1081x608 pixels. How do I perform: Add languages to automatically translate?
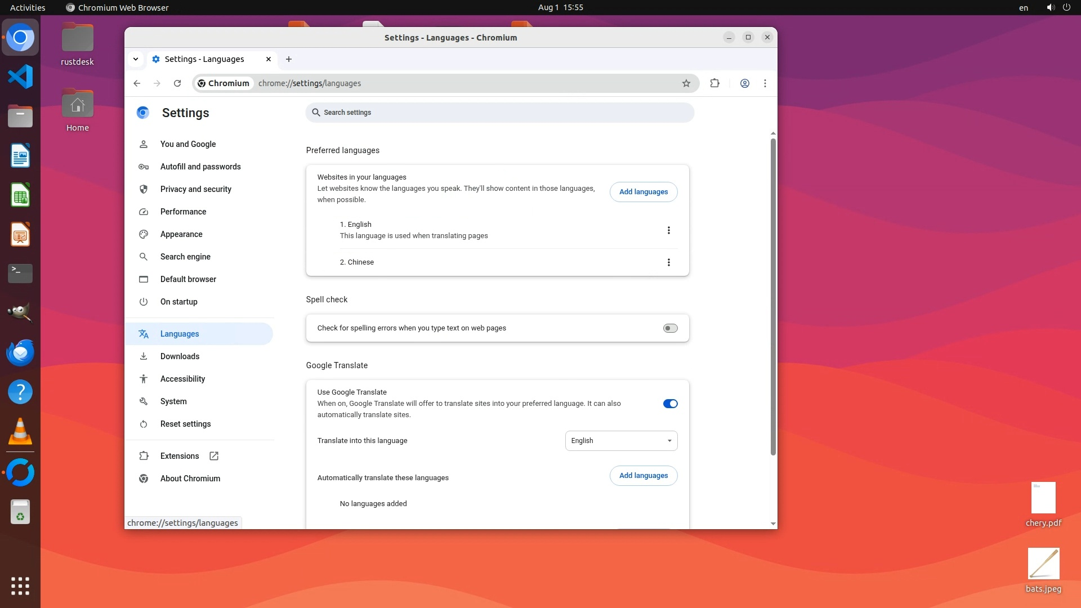tap(643, 476)
